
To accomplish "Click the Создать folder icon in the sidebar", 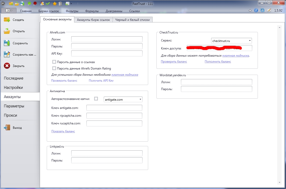I will tap(7, 20).
